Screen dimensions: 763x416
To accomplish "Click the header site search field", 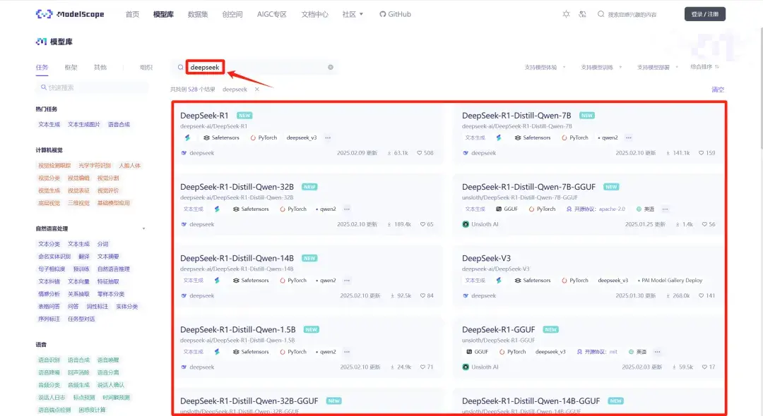I will [x=632, y=14].
